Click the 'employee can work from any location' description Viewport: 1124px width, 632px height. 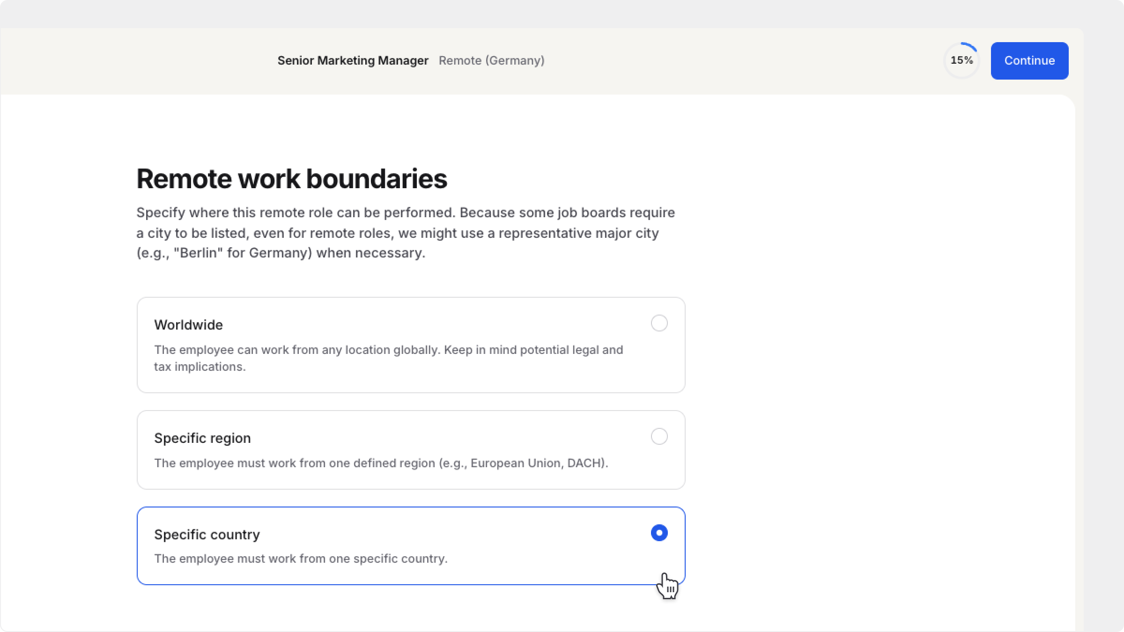389,358
